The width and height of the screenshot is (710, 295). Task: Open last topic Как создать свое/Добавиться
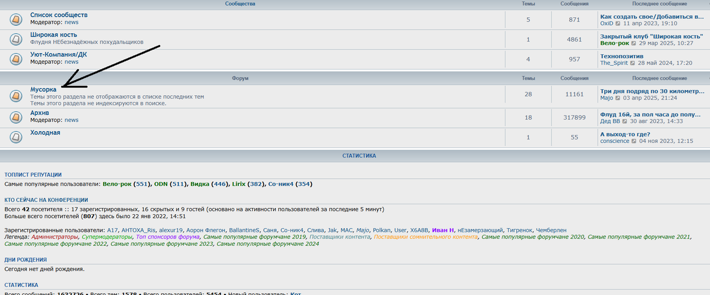pyautogui.click(x=652, y=17)
